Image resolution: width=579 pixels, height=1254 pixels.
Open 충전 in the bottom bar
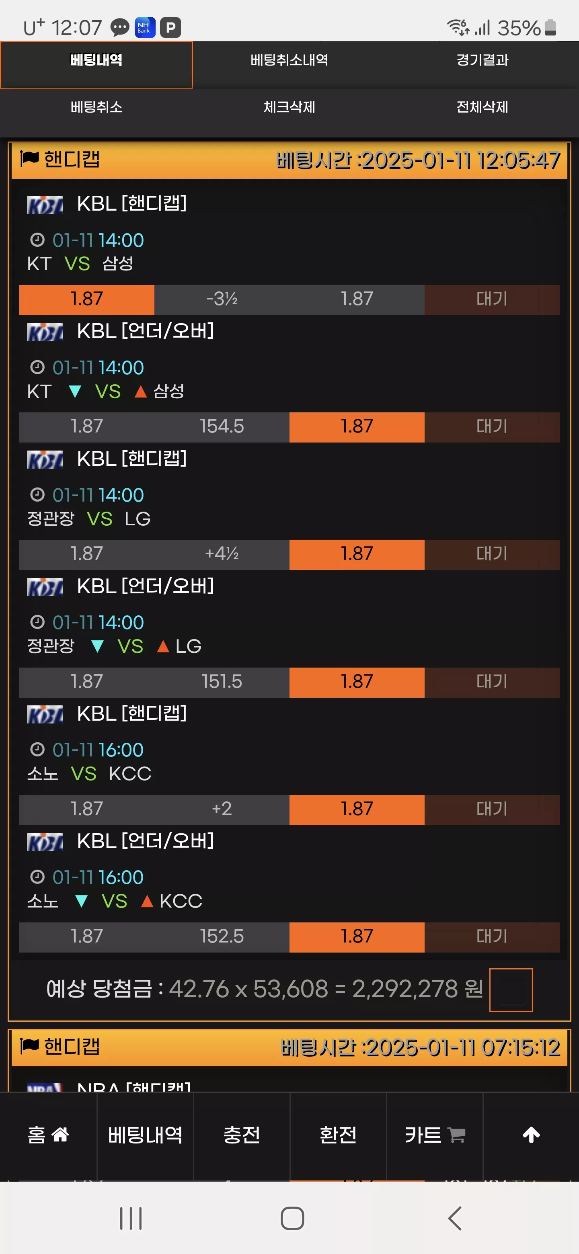pos(242,1135)
